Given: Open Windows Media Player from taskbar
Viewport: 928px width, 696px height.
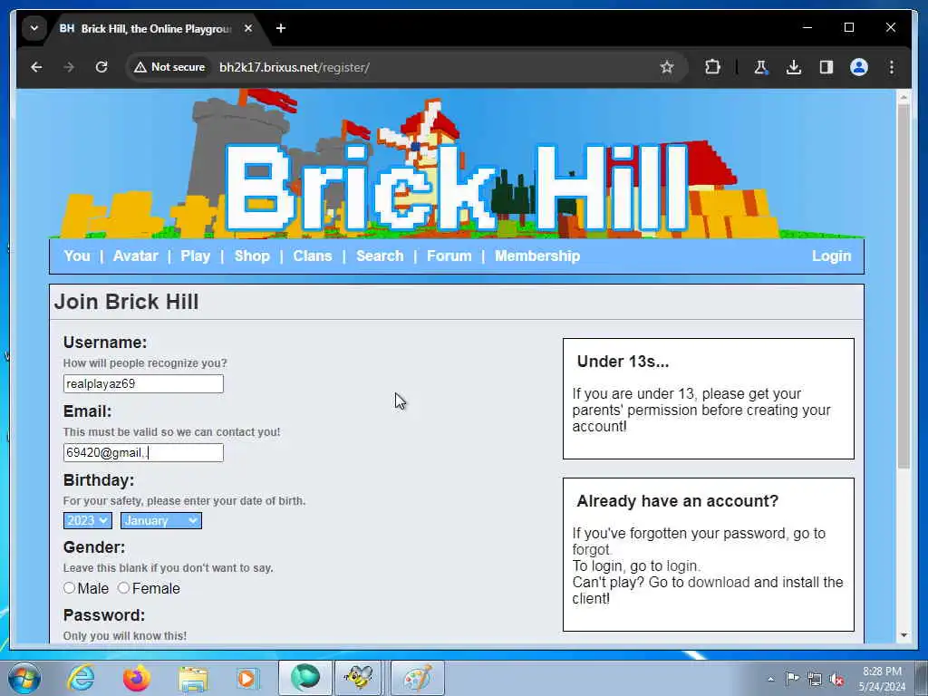Looking at the screenshot, I should 247,678.
